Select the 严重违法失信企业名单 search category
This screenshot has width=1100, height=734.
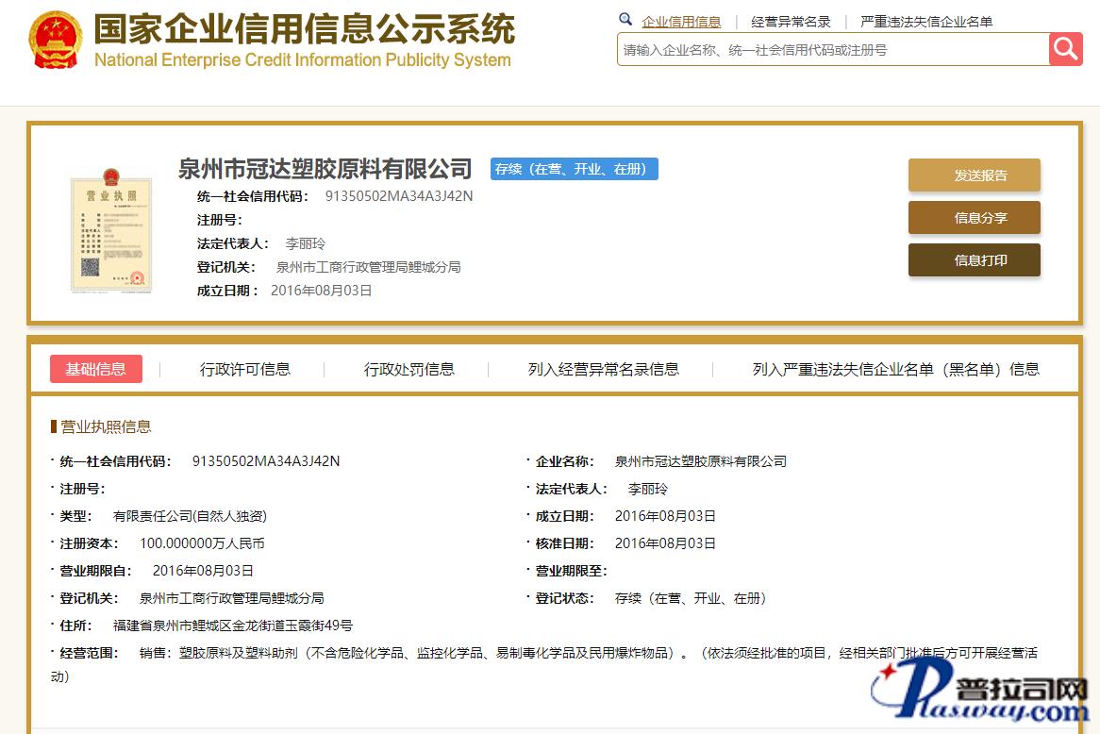[926, 22]
